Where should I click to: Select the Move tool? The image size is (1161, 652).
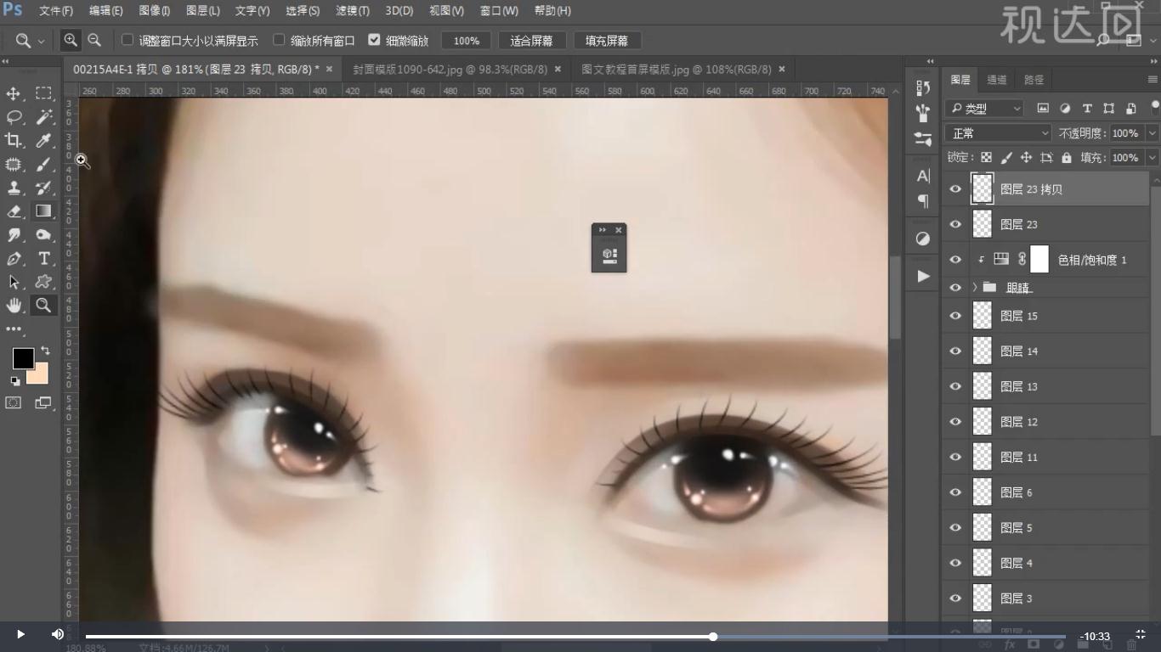coord(14,93)
